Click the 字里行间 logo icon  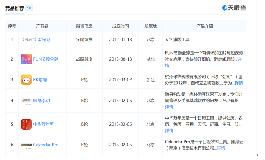(26, 40)
